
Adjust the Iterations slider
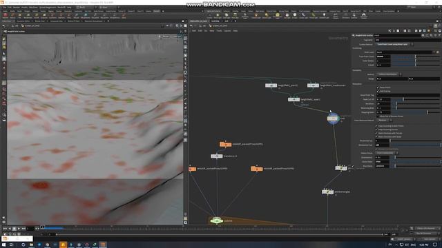[416, 104]
